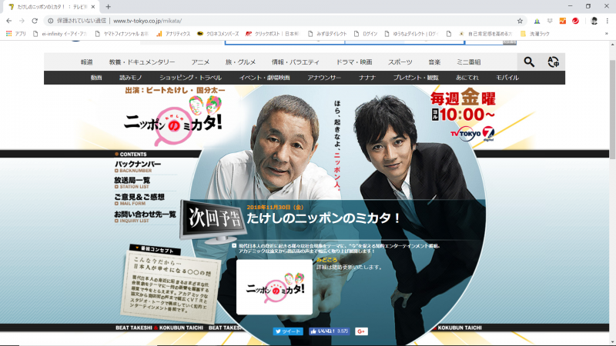Image resolution: width=616 pixels, height=346 pixels.
Task: Select プレゼント・観覧 in navigation
Action: 416,78
